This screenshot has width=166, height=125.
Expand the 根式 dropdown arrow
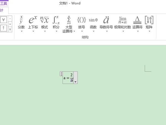tap(45, 31)
